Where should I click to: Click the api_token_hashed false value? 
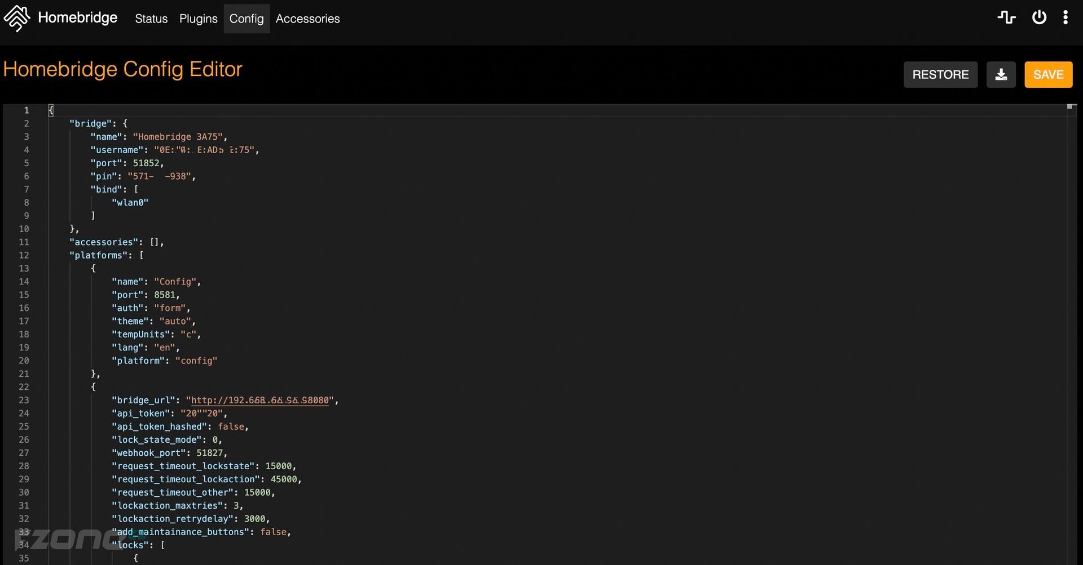click(231, 427)
